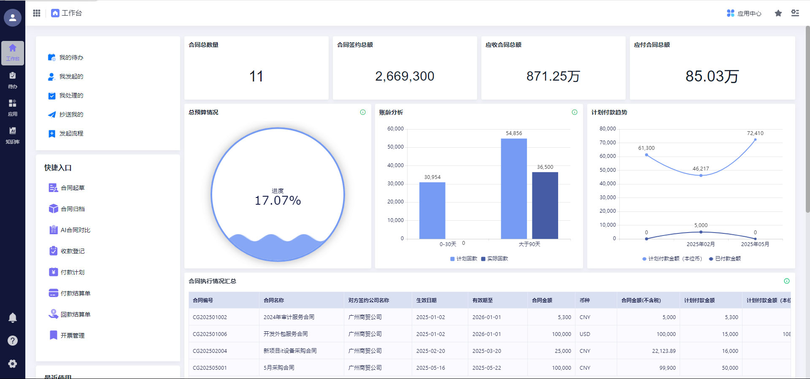The width and height of the screenshot is (810, 379).
Task: Open 合同起草 shortcut
Action: click(x=72, y=188)
